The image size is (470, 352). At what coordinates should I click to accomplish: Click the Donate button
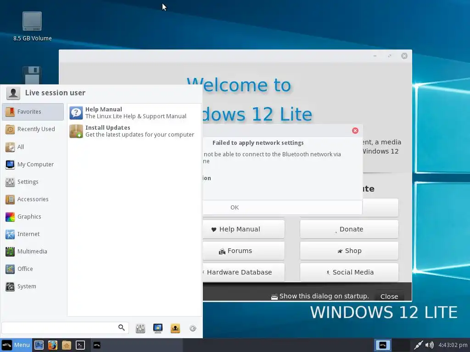click(x=349, y=229)
